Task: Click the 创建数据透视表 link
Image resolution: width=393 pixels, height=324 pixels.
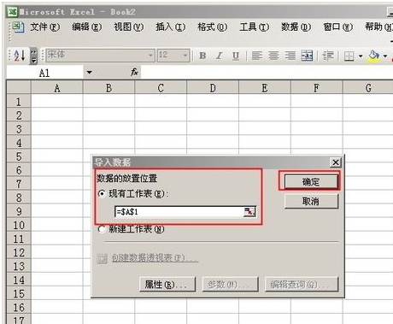Action: pos(155,258)
